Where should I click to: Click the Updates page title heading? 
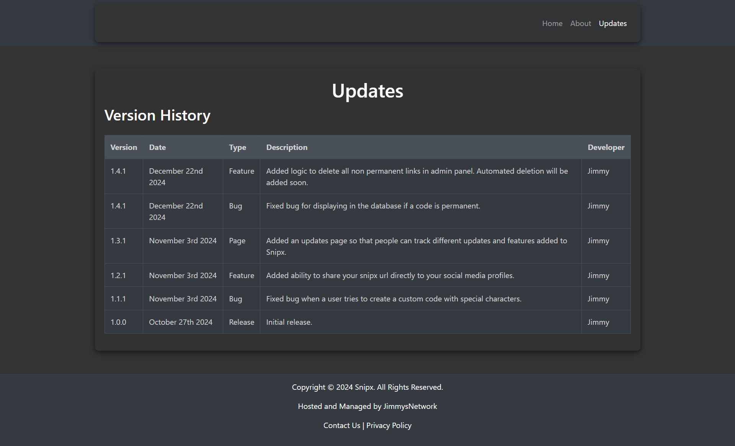click(367, 91)
